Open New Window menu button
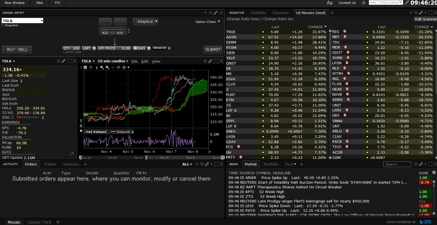Screen dimensions: 437x225 click(x=15, y=3)
